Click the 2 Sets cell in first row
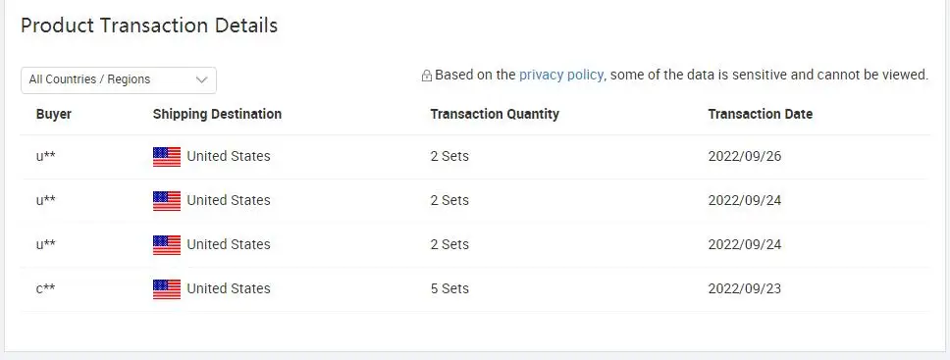Viewport: 950px width, 360px height. pos(449,156)
